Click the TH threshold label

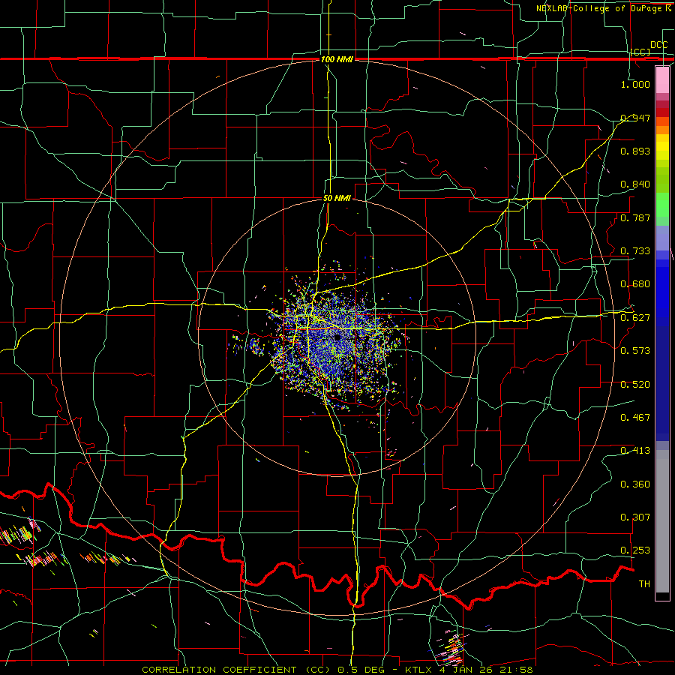click(x=644, y=584)
